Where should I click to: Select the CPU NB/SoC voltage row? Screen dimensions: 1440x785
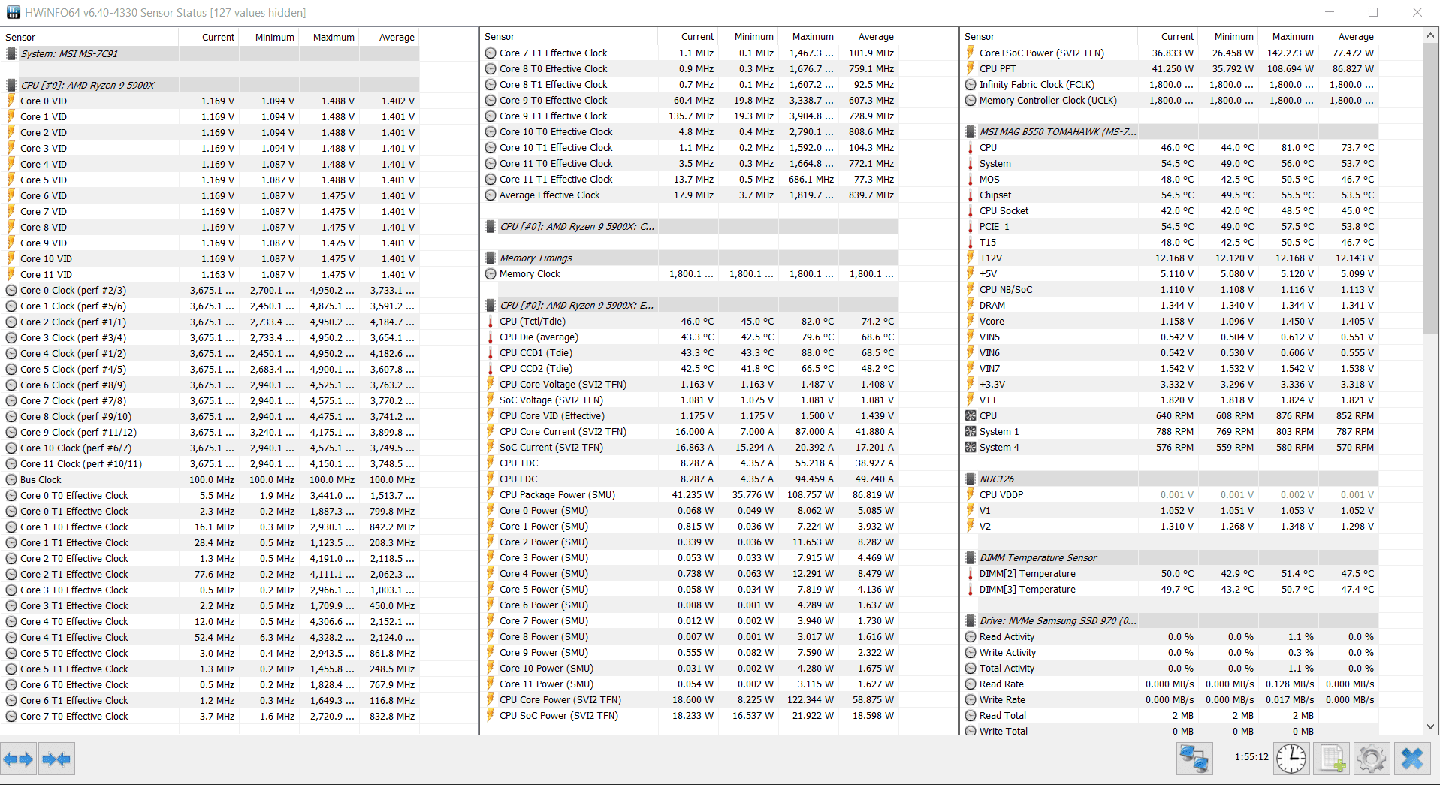1170,289
